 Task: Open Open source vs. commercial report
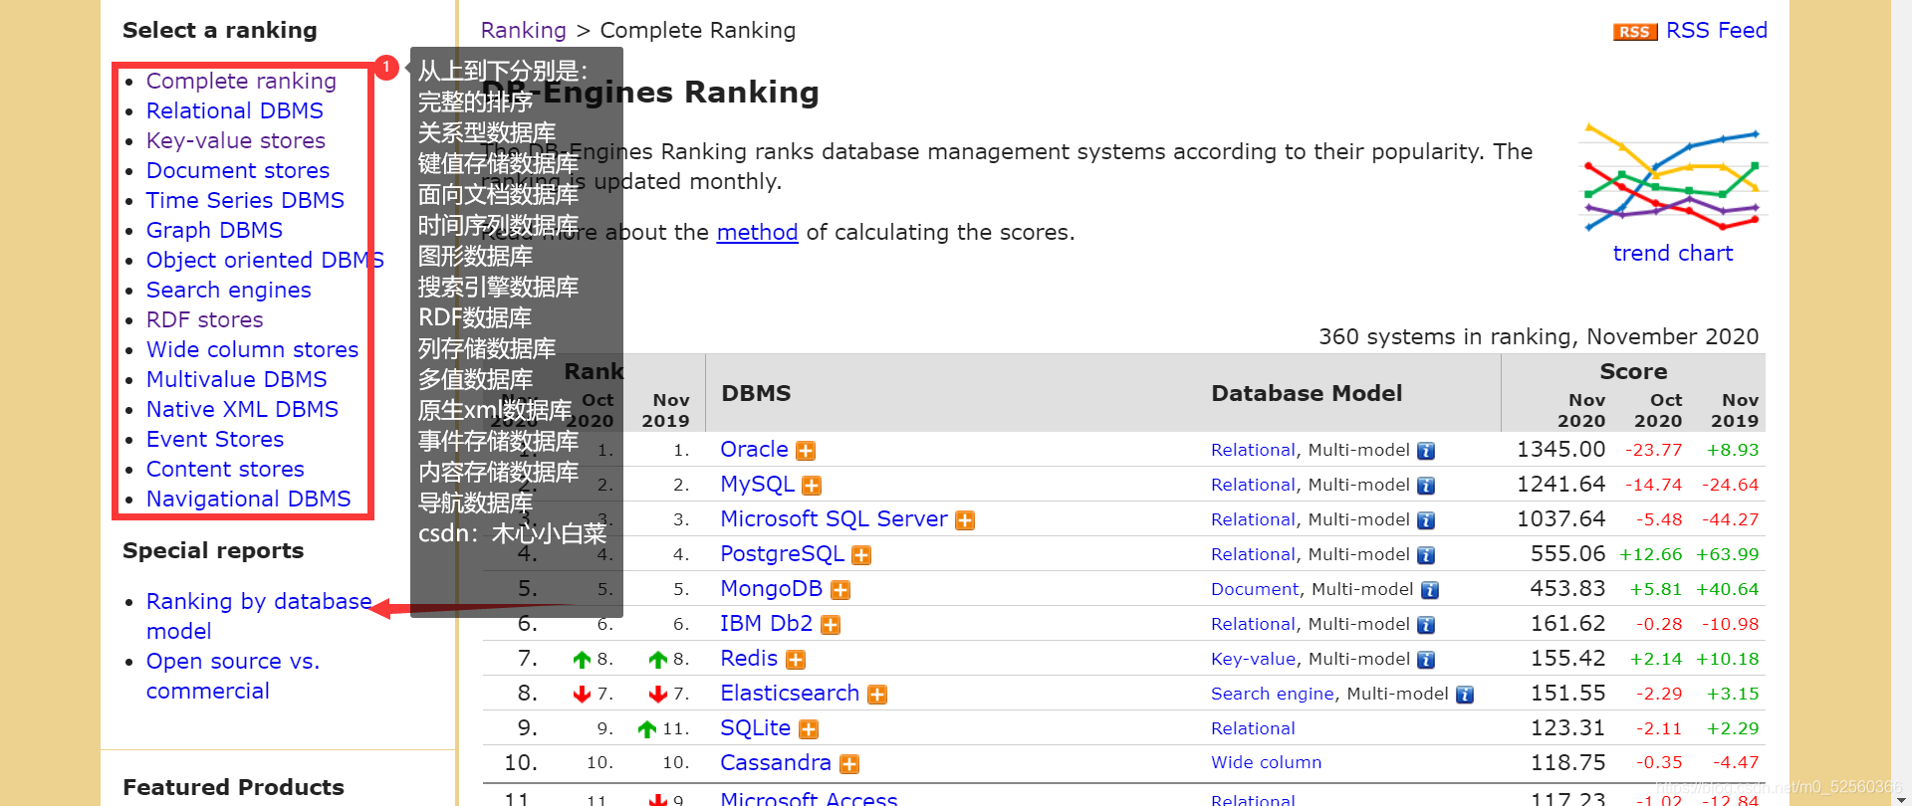[x=233, y=676]
